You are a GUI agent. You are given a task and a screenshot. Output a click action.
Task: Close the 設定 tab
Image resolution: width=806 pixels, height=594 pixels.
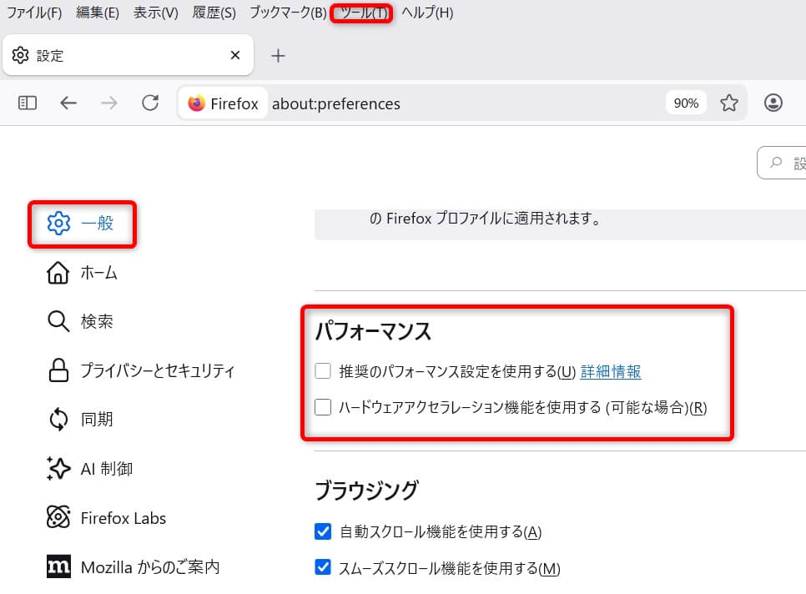(235, 56)
